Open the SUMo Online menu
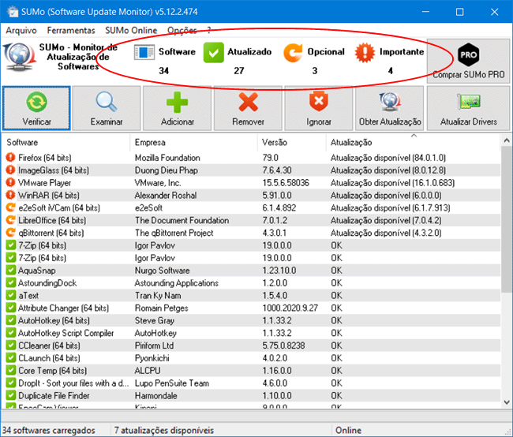This screenshot has height=437, width=513. tap(130, 29)
